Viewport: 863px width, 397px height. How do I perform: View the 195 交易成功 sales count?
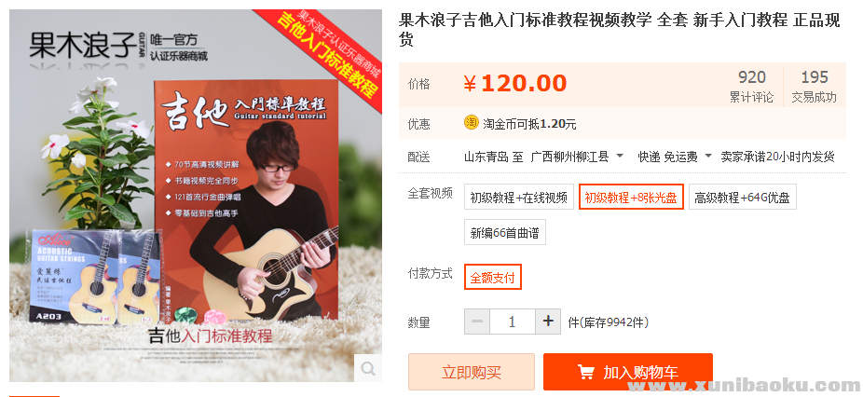(814, 86)
